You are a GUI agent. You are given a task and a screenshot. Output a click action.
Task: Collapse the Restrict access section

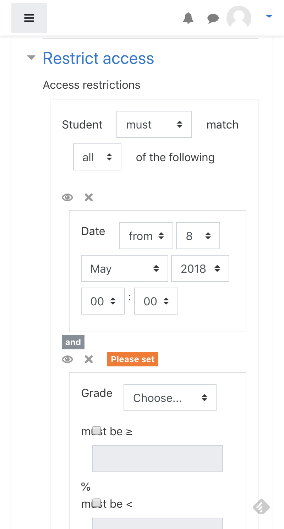coord(31,58)
